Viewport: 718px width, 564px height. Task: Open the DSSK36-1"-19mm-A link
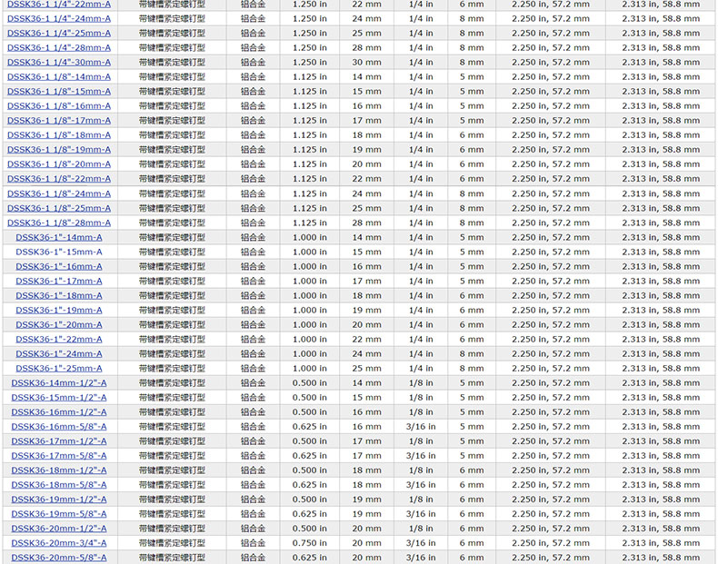tap(59, 310)
